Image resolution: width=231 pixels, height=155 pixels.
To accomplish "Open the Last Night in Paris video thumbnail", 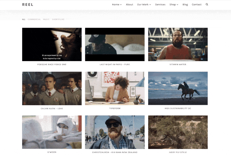I will 115,44.
